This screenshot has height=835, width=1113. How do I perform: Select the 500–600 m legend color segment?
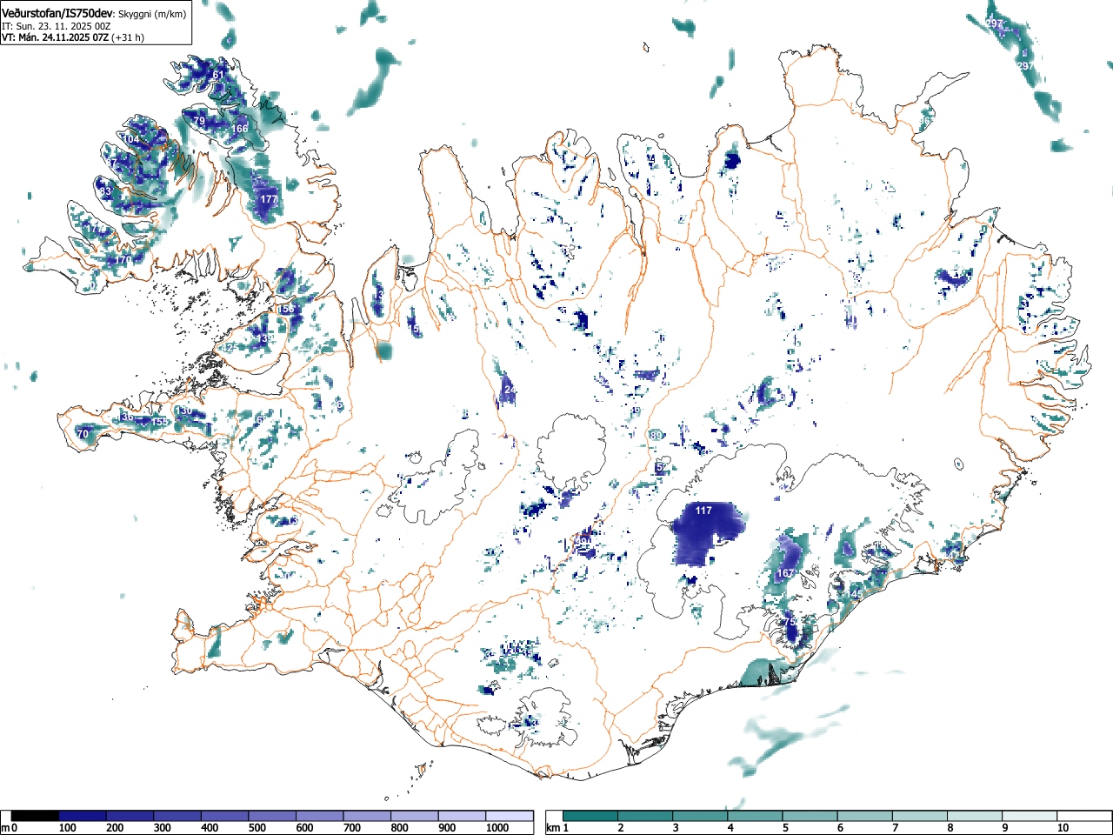pyautogui.click(x=272, y=816)
